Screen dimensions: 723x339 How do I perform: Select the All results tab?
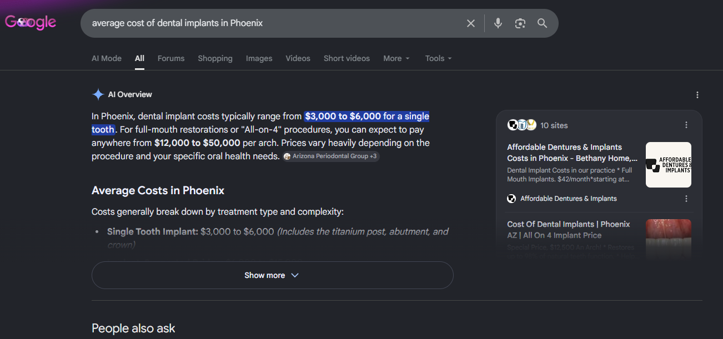[139, 58]
